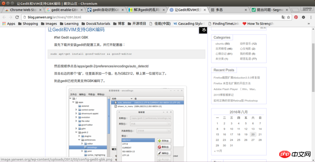Open the Firefox截图扩展Abduction3.5.0修复版 post
The height and width of the screenshot is (162, 315).
point(237,78)
